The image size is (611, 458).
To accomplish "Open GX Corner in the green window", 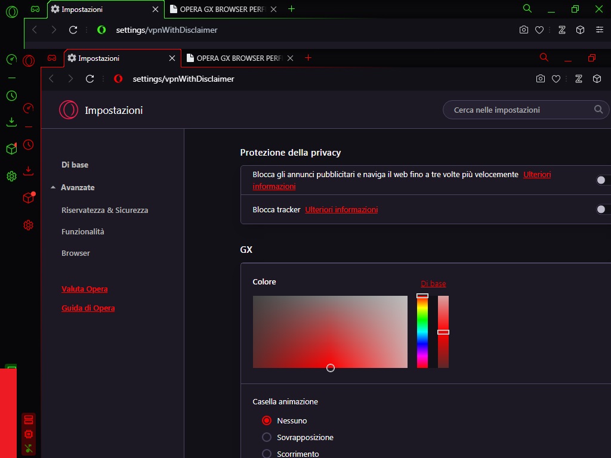I will (35, 9).
